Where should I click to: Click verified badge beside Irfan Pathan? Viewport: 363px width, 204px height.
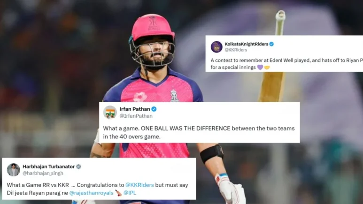(154, 109)
